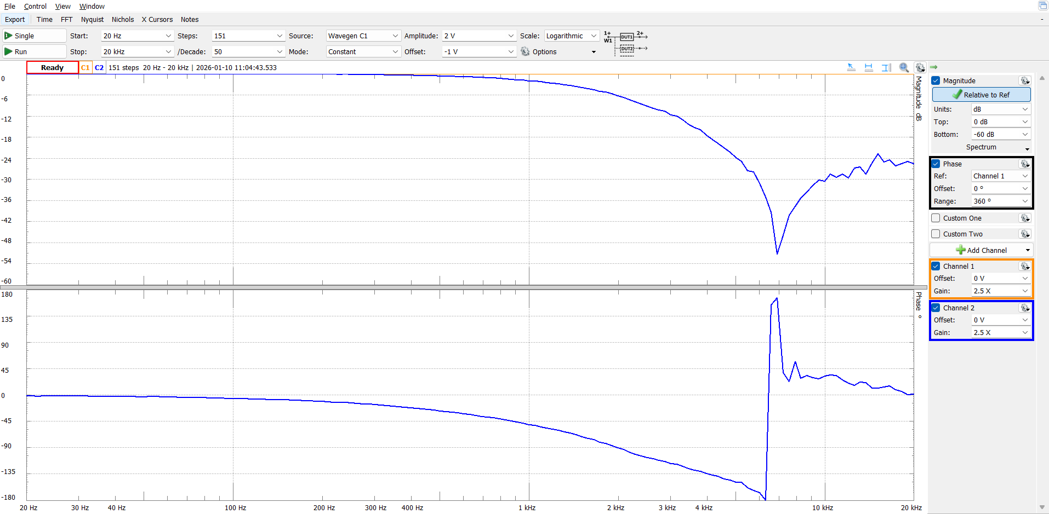Open the Scale dropdown showing Logarithmic

[571, 36]
